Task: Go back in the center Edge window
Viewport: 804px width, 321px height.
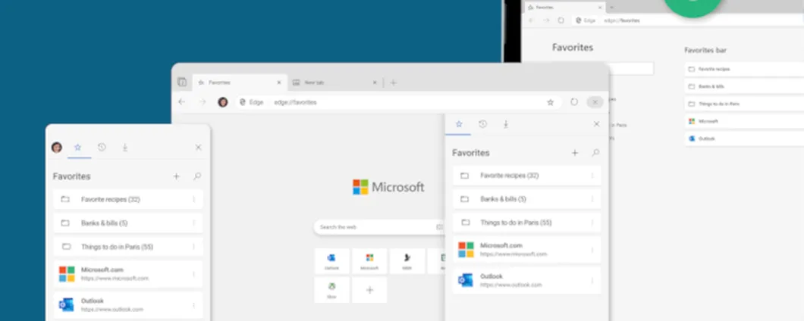Action: tap(181, 102)
